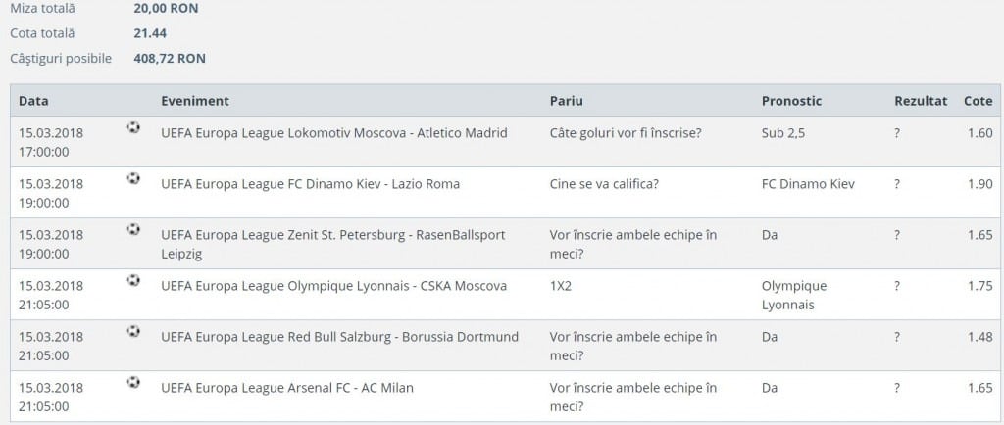Click the Rezultat column header
Viewport: 1004px width, 425px height.
pyautogui.click(x=921, y=101)
